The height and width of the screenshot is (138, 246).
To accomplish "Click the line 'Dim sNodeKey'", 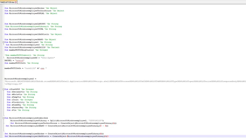I will pyautogui.click(x=20, y=105).
